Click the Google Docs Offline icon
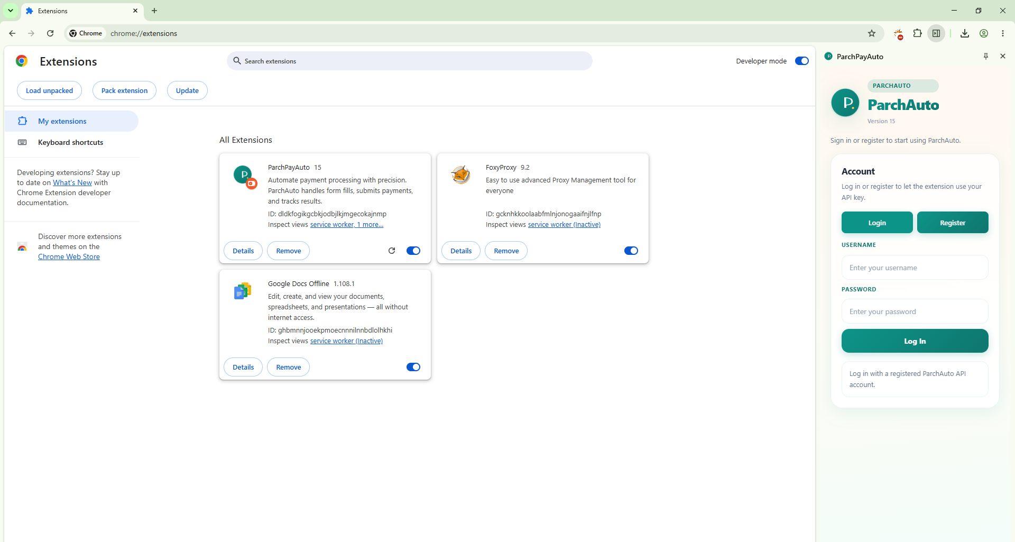This screenshot has height=542, width=1015. pos(243,291)
